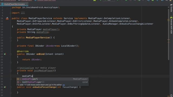Expand the folded import statements fold marker

tap(11, 13)
